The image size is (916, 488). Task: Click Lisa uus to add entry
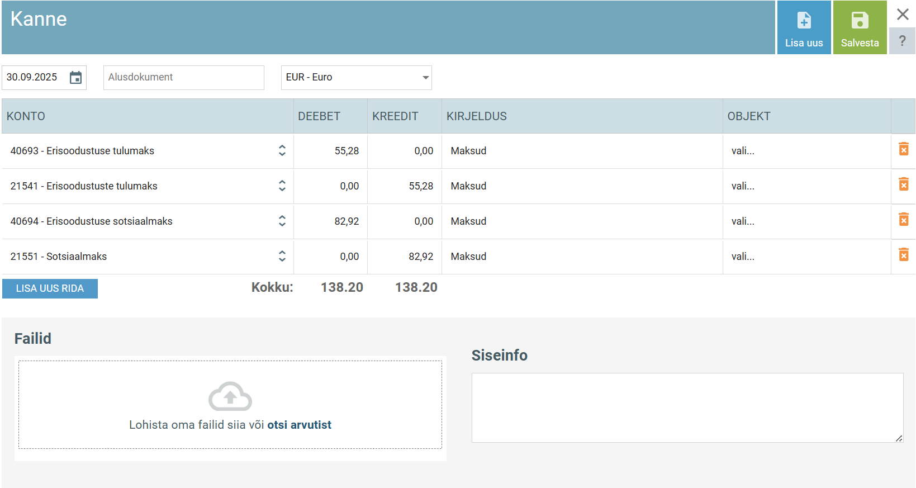click(804, 28)
